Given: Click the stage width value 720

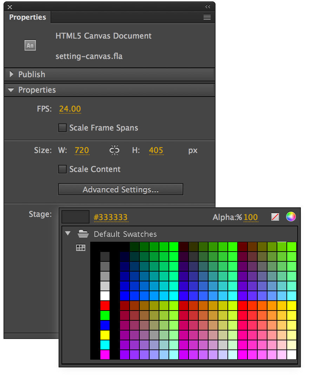Looking at the screenshot, I should click(x=82, y=151).
